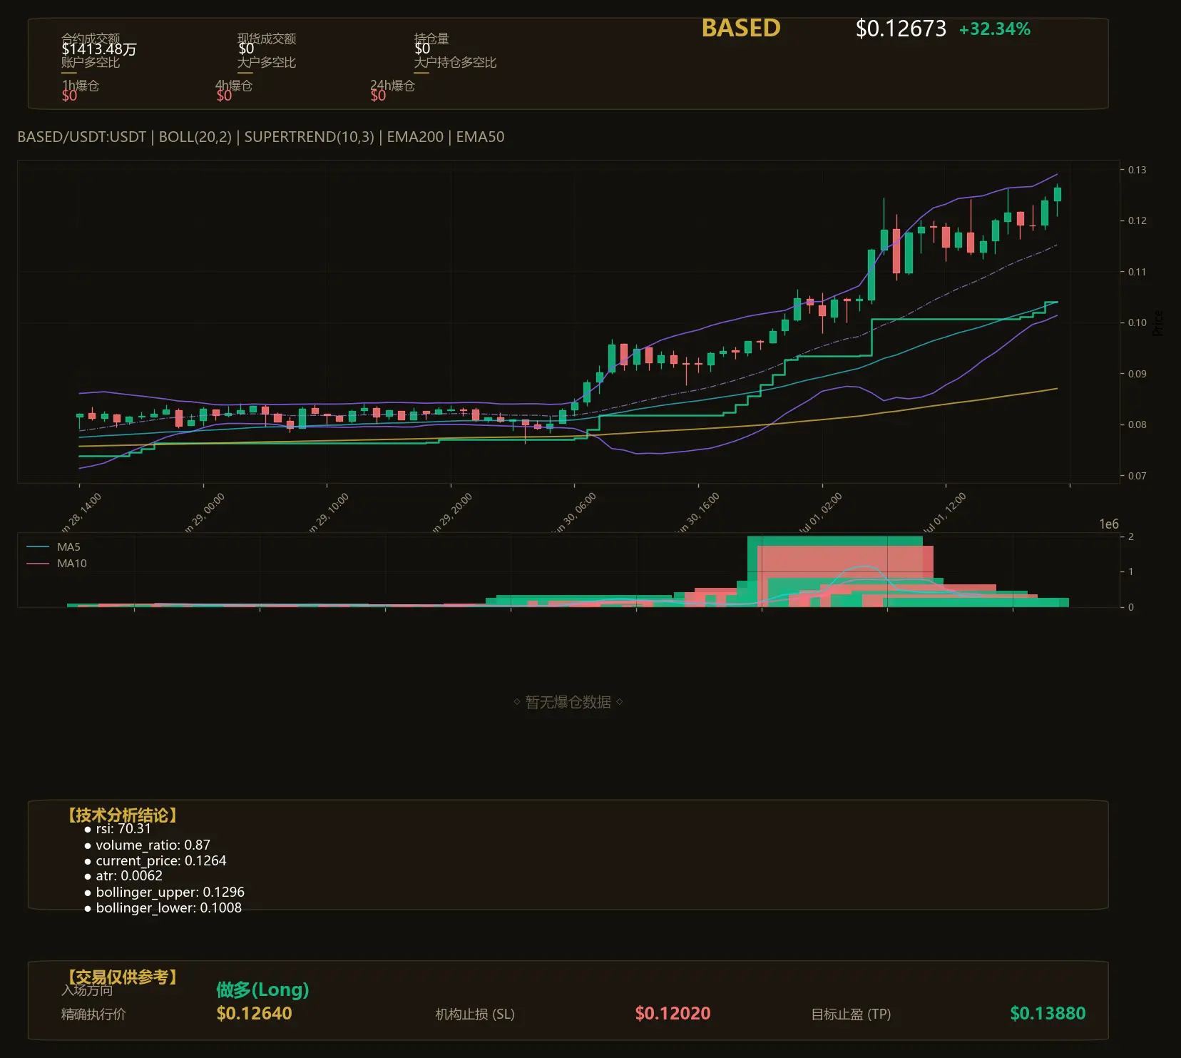1181x1058 pixels.
Task: Click the 0.11 price axis label
Action: 1137,272
